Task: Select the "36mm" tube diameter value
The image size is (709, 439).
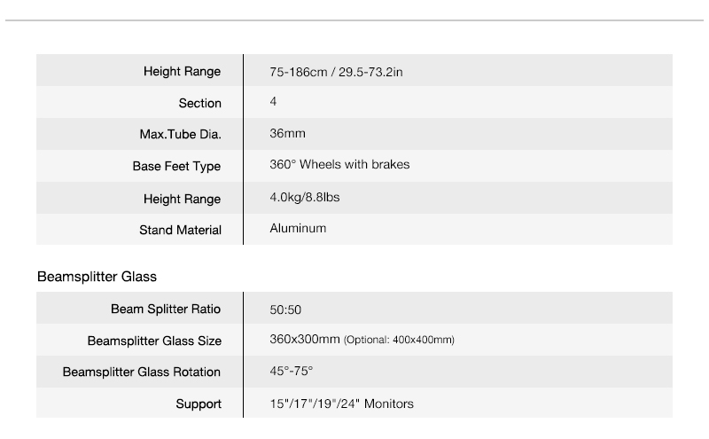Action: tap(287, 134)
